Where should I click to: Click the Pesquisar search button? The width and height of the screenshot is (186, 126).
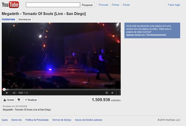(x=87, y=5)
